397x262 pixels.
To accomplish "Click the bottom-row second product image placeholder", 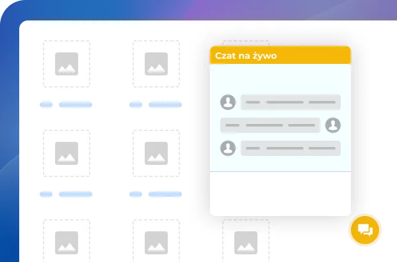I will coord(156,241).
